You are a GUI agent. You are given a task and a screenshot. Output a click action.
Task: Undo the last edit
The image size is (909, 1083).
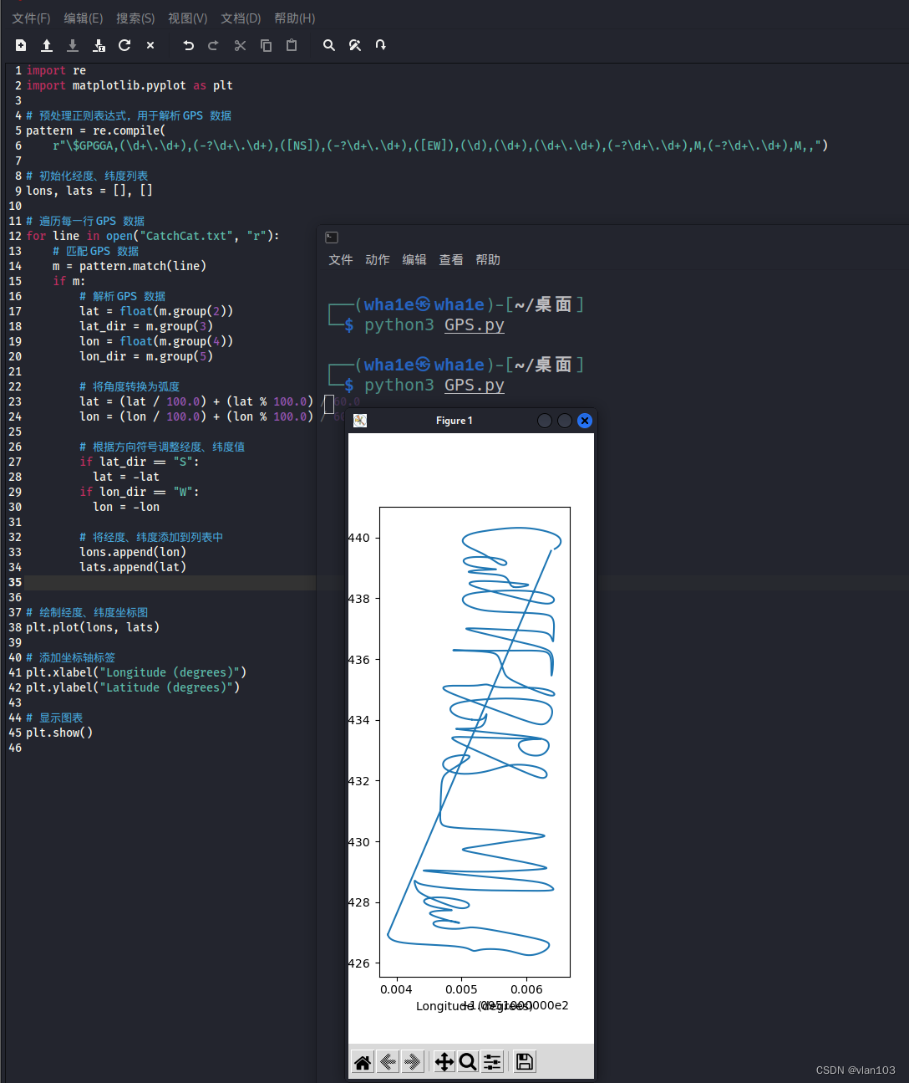point(188,45)
